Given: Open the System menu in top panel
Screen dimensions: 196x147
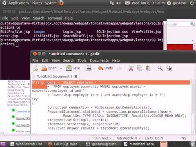Looking at the screenshot, I should point(50,3).
